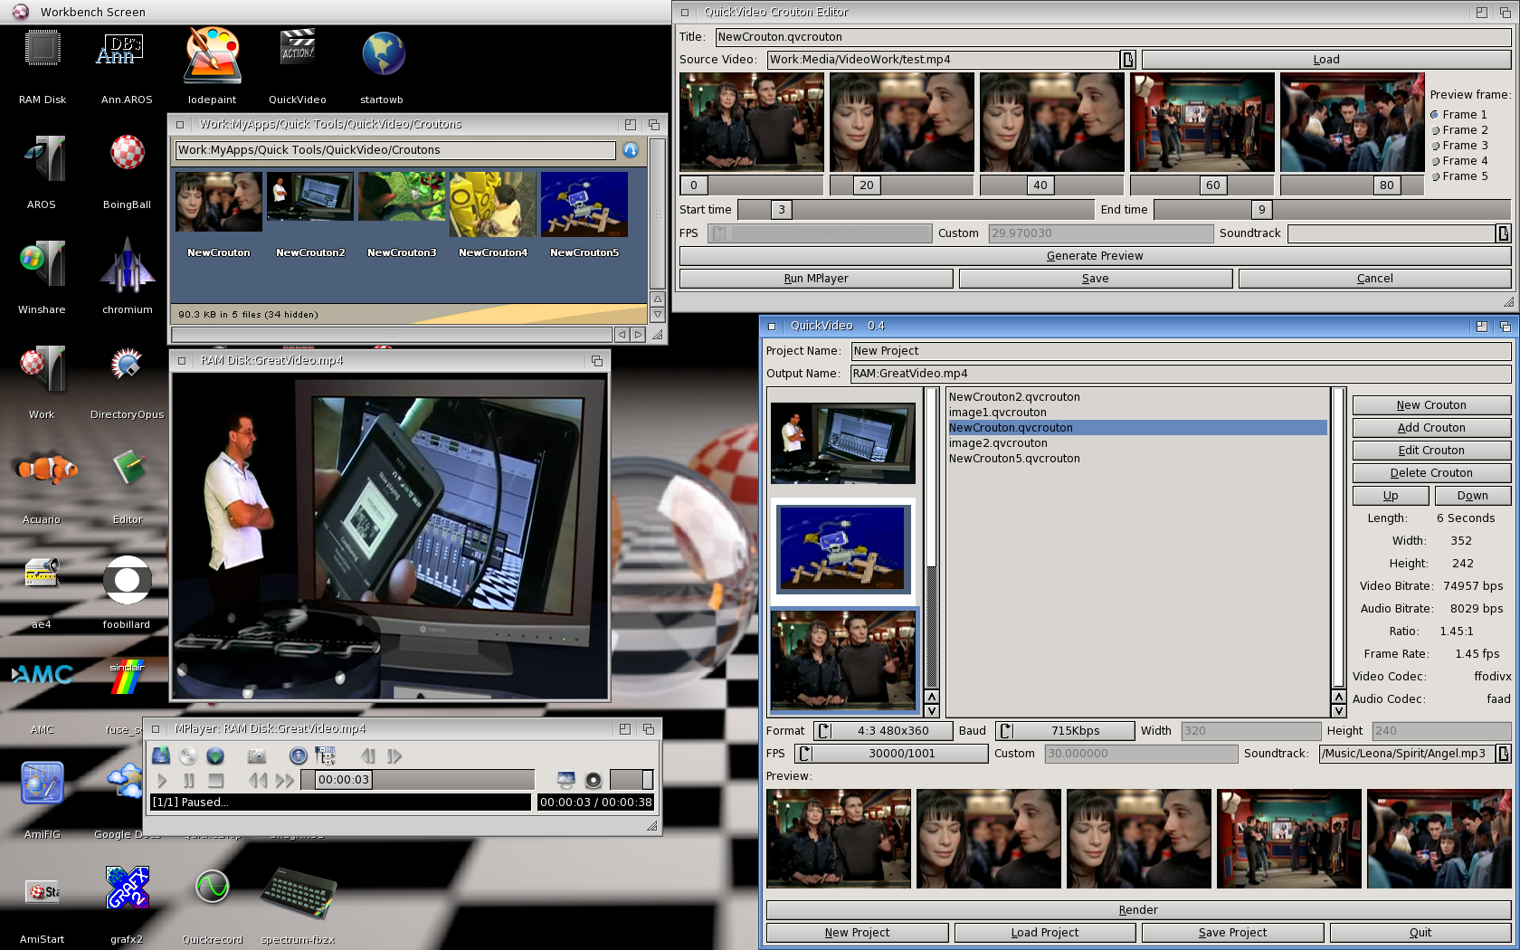Image resolution: width=1520 pixels, height=950 pixels.
Task: Click the MPlayer open disc icon
Action: click(188, 755)
